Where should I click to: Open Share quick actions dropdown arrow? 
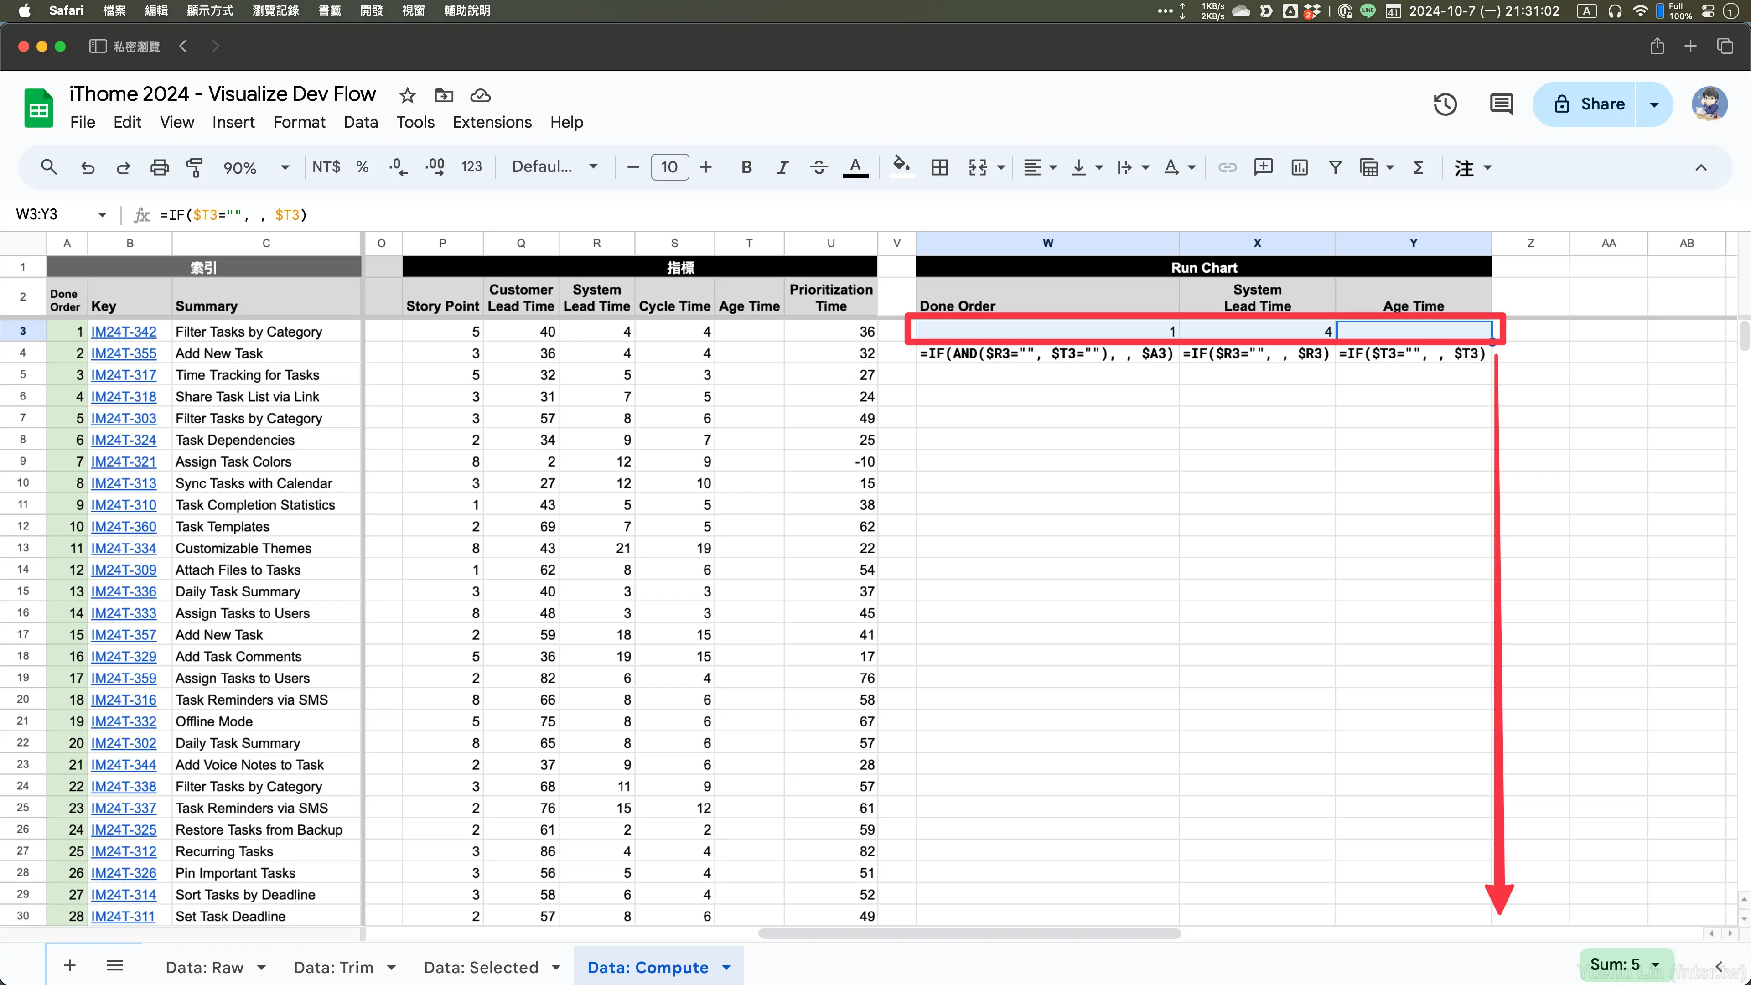tap(1654, 104)
